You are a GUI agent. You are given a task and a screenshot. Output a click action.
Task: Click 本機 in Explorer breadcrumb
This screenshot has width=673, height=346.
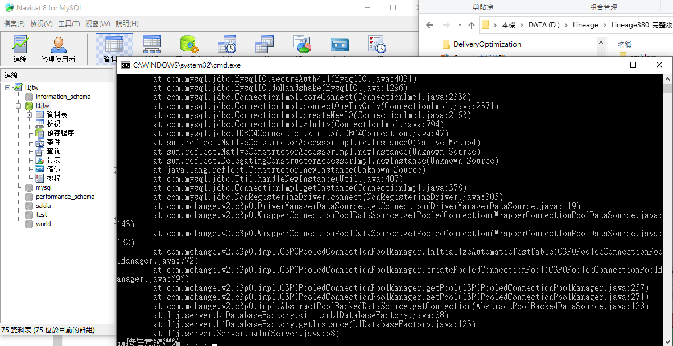pos(509,25)
